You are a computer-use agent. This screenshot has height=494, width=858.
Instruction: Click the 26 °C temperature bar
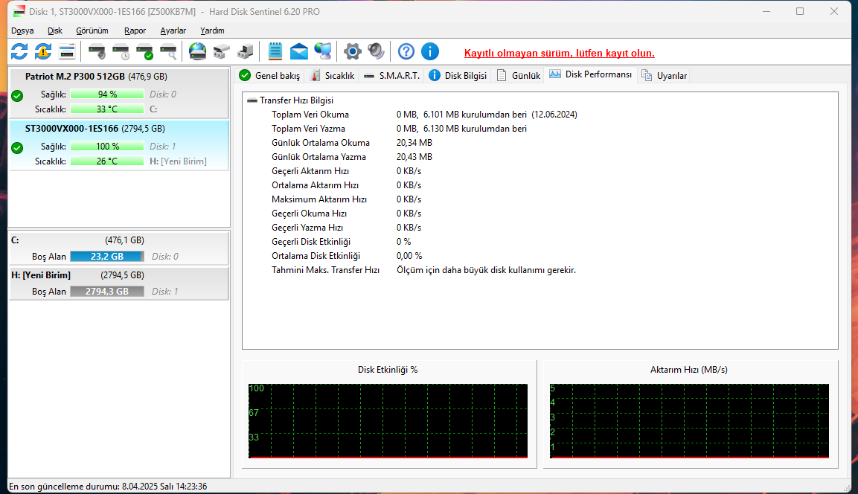(x=107, y=161)
